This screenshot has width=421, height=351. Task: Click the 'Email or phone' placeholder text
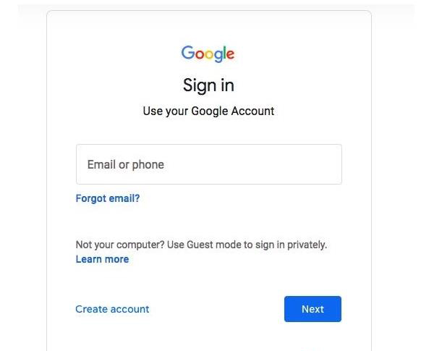[x=126, y=165]
